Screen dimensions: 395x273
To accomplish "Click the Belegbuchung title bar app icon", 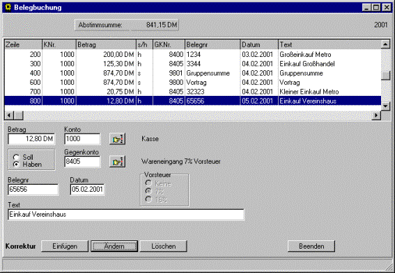I will [x=8, y=7].
